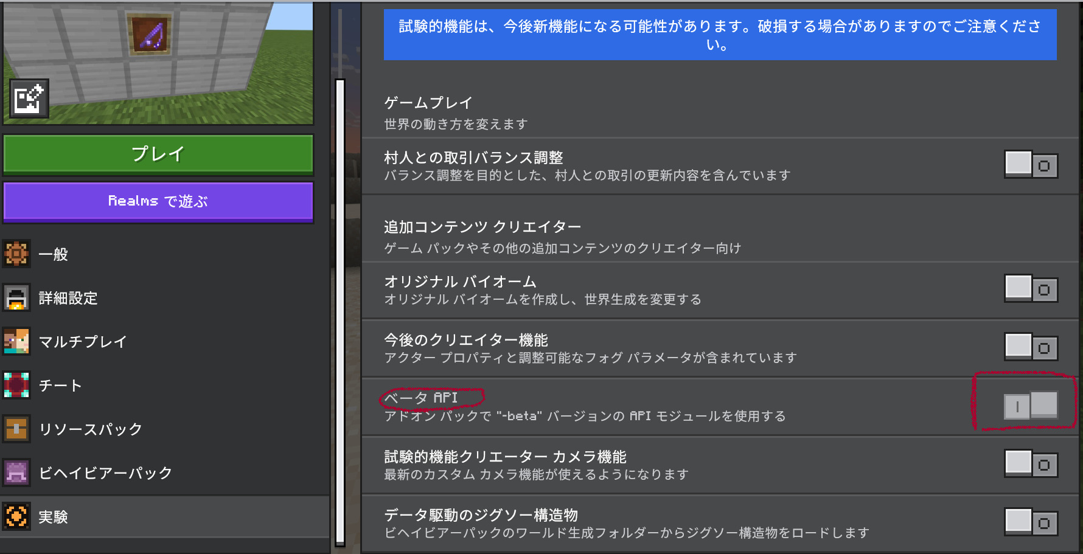
Task: Toggle 今後のクリエイター機能 switch
Action: click(1031, 347)
